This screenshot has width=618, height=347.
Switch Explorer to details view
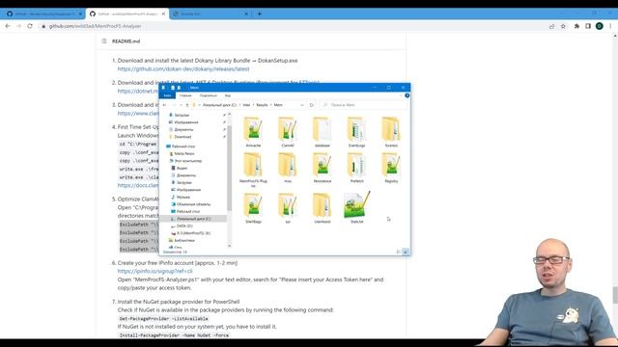coord(399,252)
